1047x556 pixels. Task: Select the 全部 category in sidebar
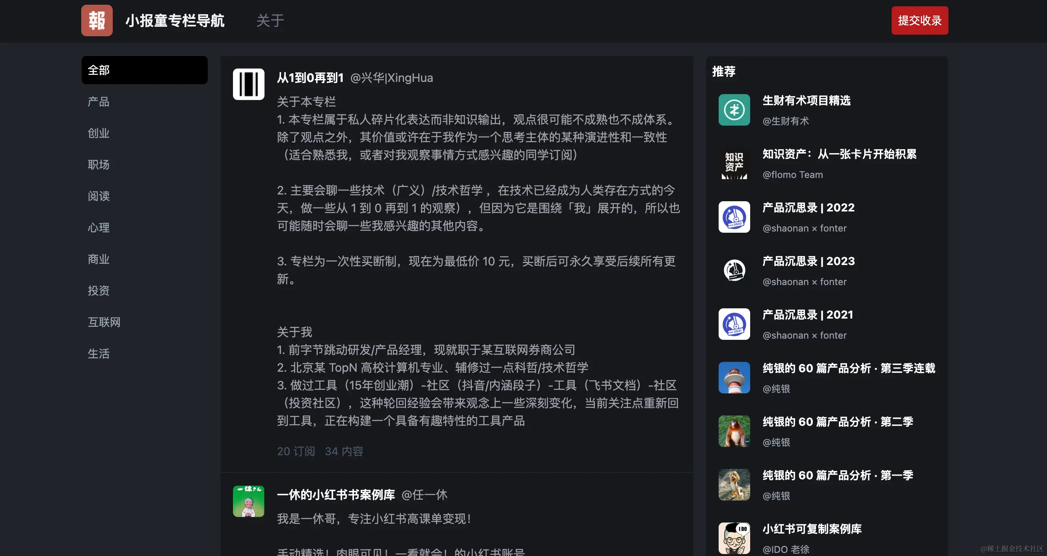(144, 70)
